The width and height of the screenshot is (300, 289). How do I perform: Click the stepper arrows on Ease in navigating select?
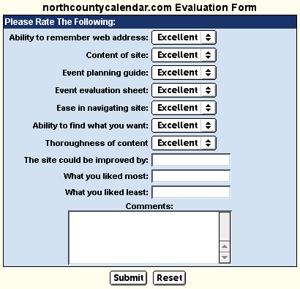pyautogui.click(x=208, y=108)
